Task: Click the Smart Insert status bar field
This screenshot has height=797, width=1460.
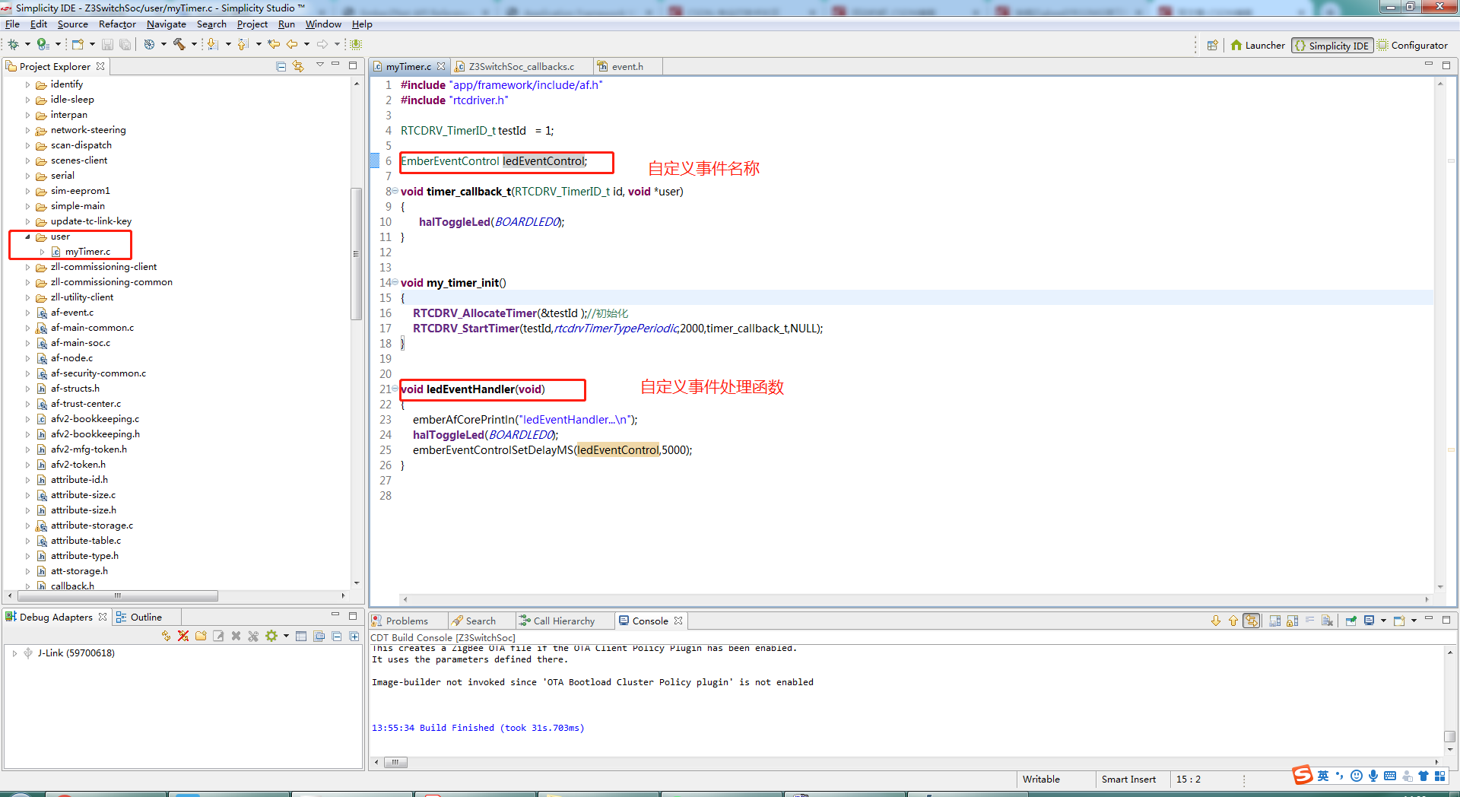Action: pos(1128,780)
